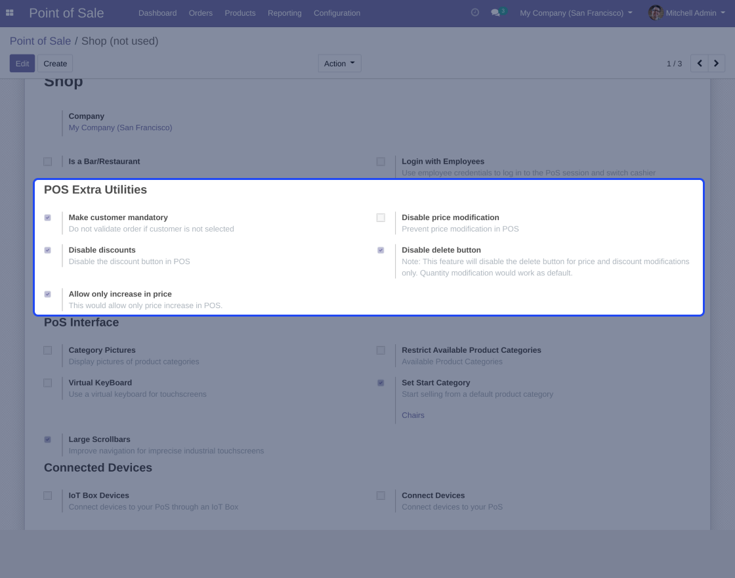Toggle Restrict Available Product Categories checkbox
The width and height of the screenshot is (735, 578).
(381, 351)
